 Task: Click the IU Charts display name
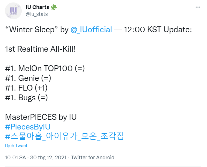click(37, 8)
